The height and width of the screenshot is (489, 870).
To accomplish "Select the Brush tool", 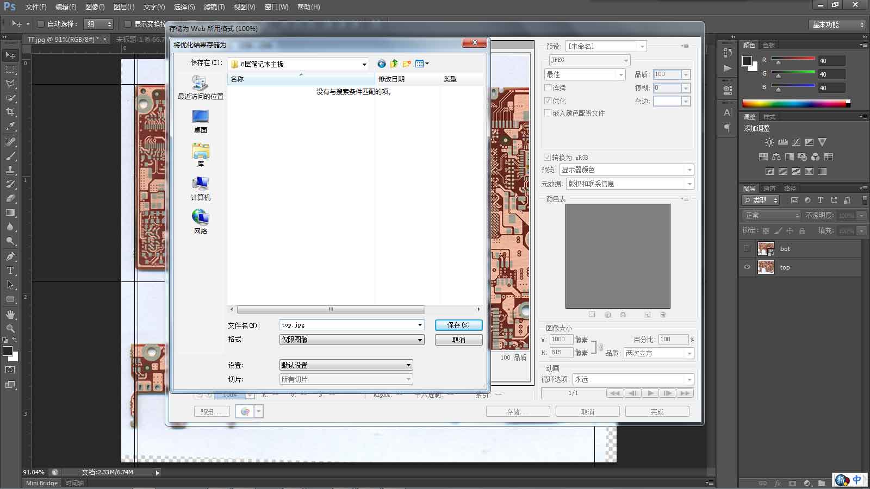I will [10, 156].
